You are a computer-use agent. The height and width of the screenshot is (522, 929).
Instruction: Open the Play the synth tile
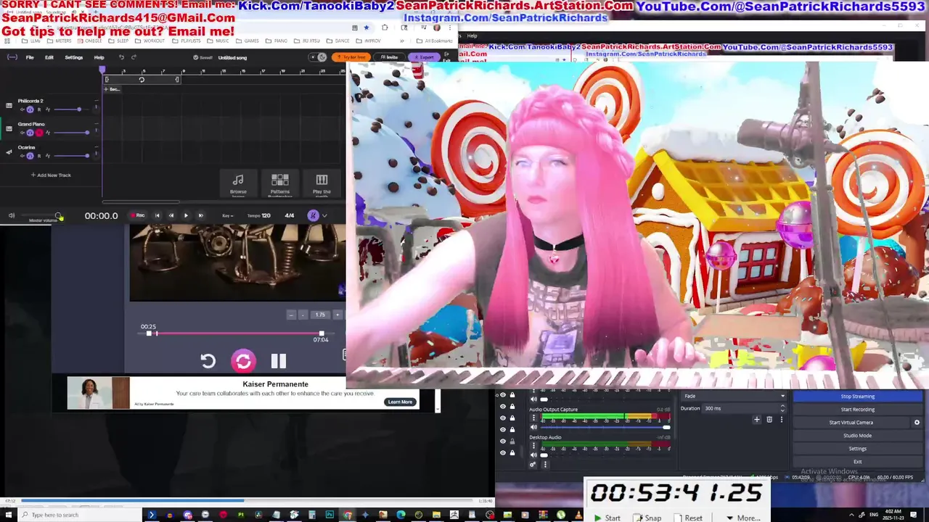322,184
